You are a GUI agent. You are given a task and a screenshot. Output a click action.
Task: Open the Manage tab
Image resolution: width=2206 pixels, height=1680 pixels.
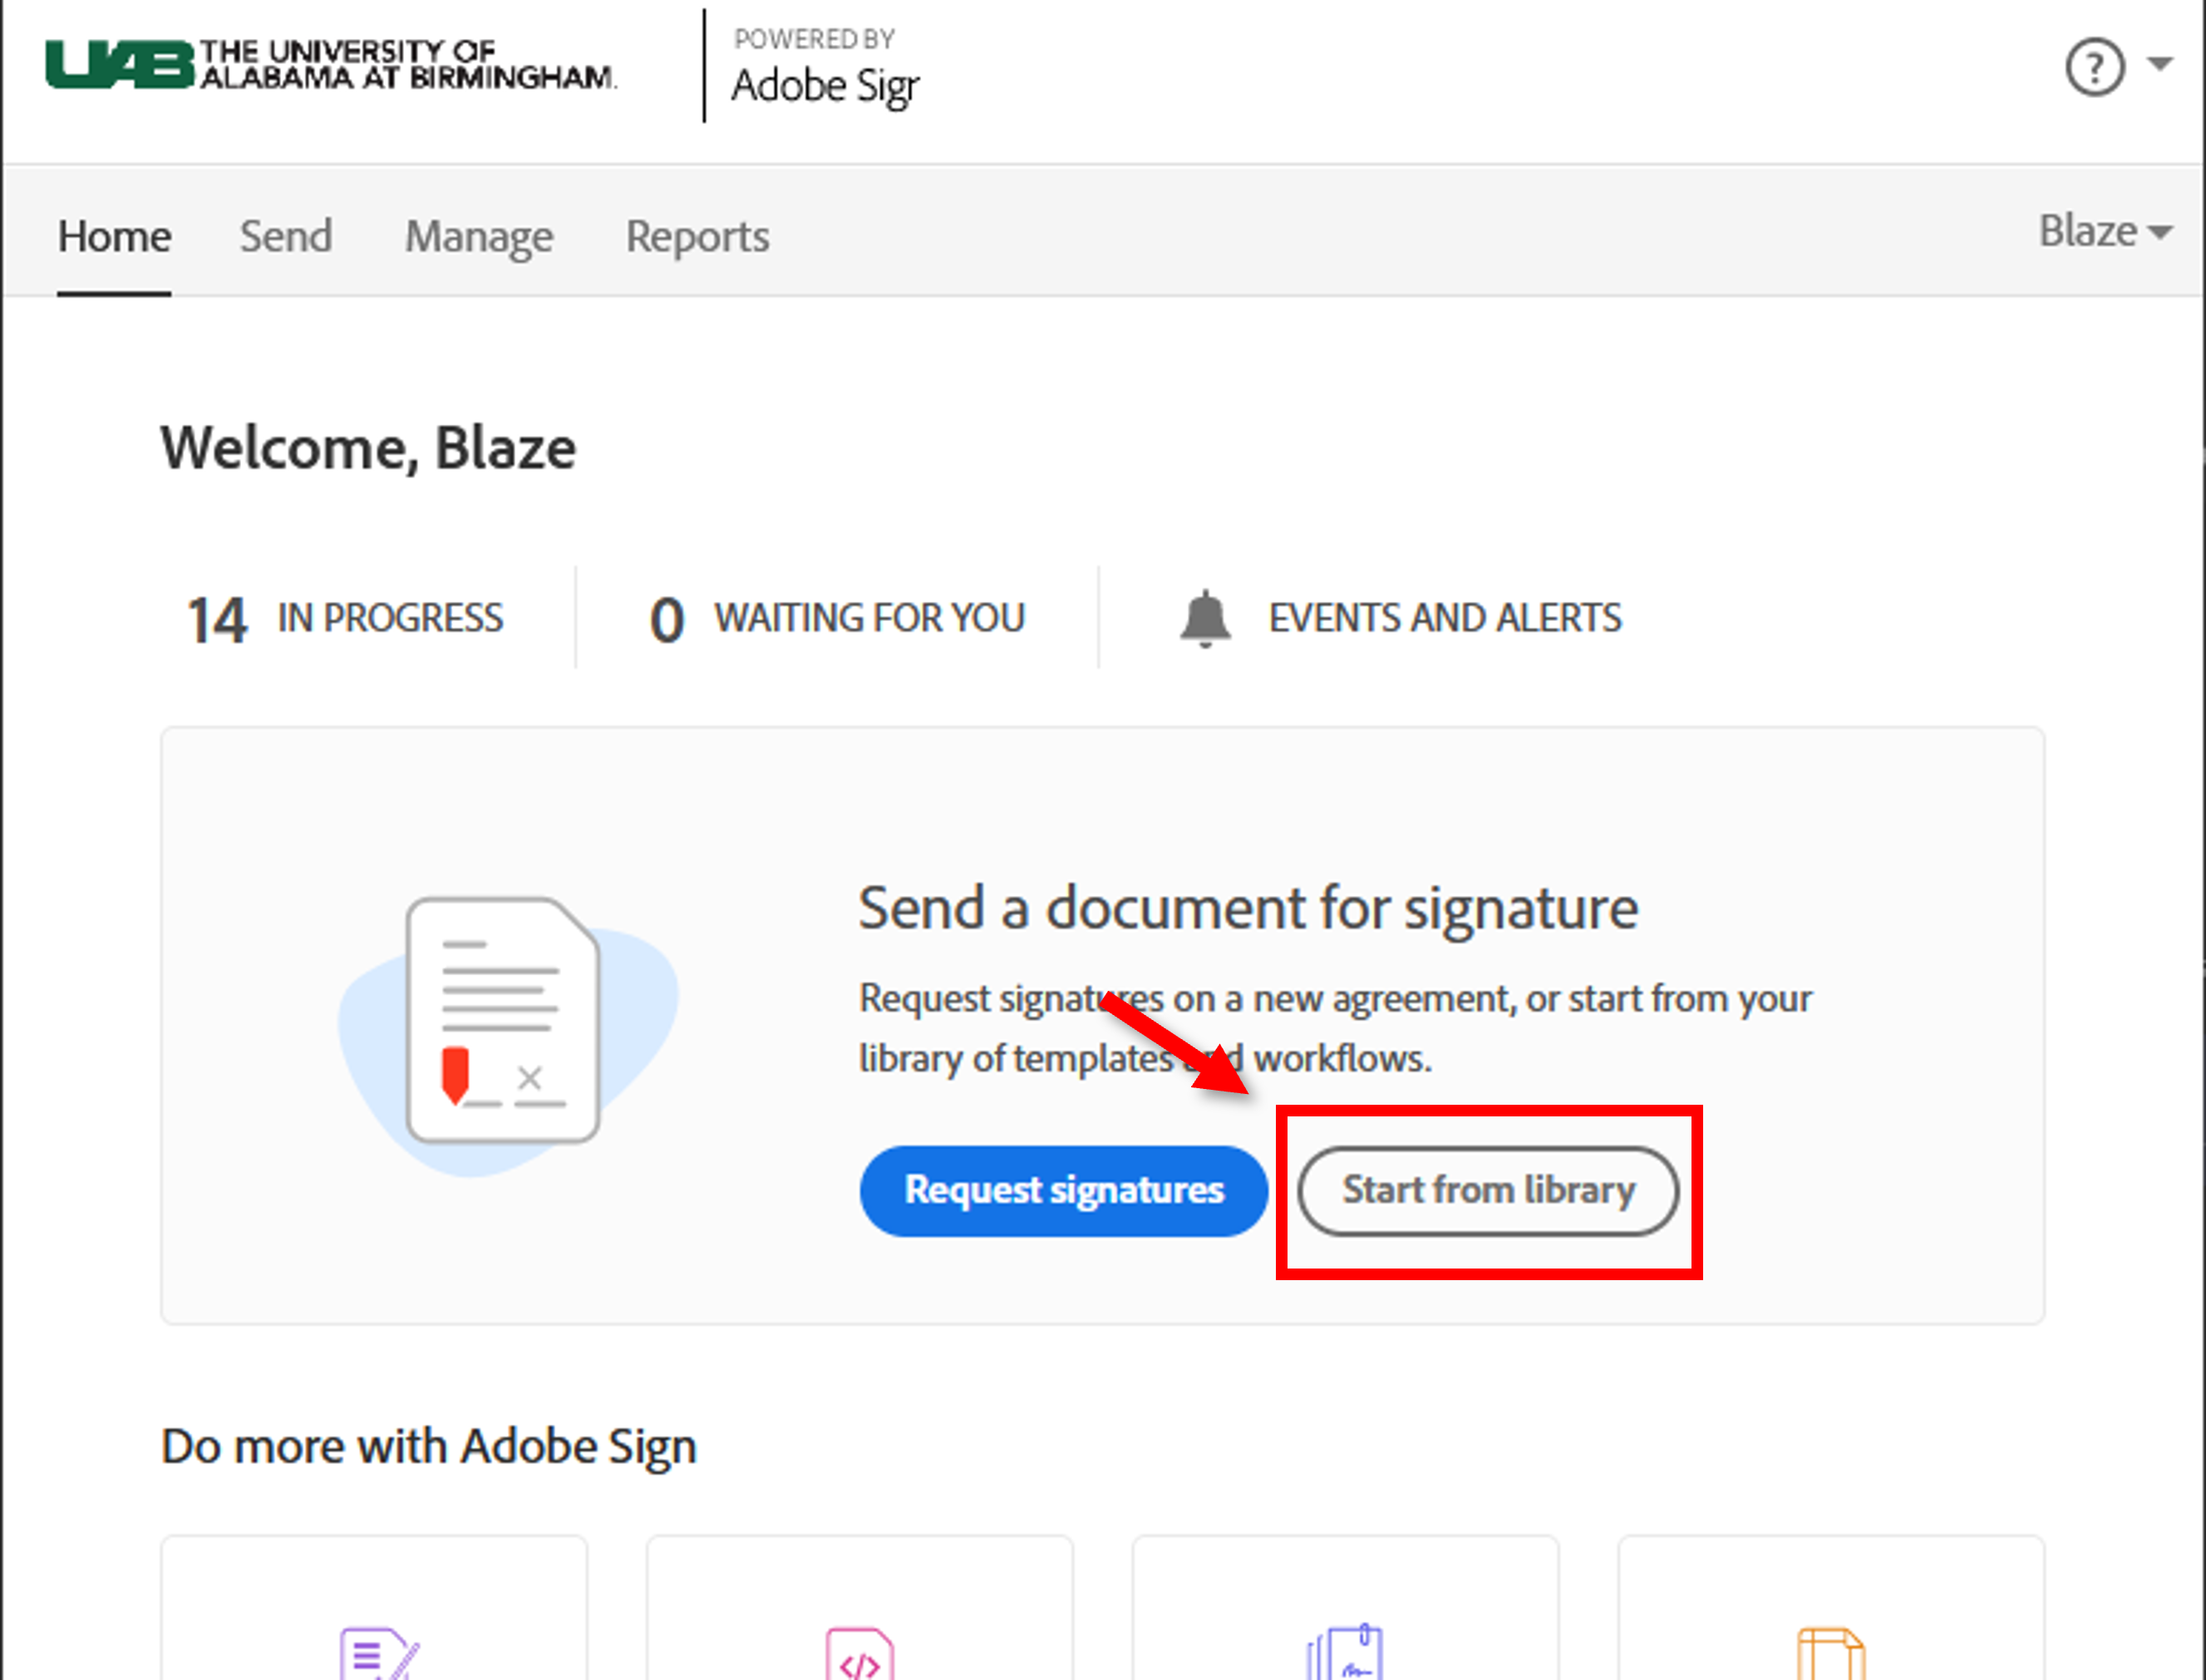(478, 237)
